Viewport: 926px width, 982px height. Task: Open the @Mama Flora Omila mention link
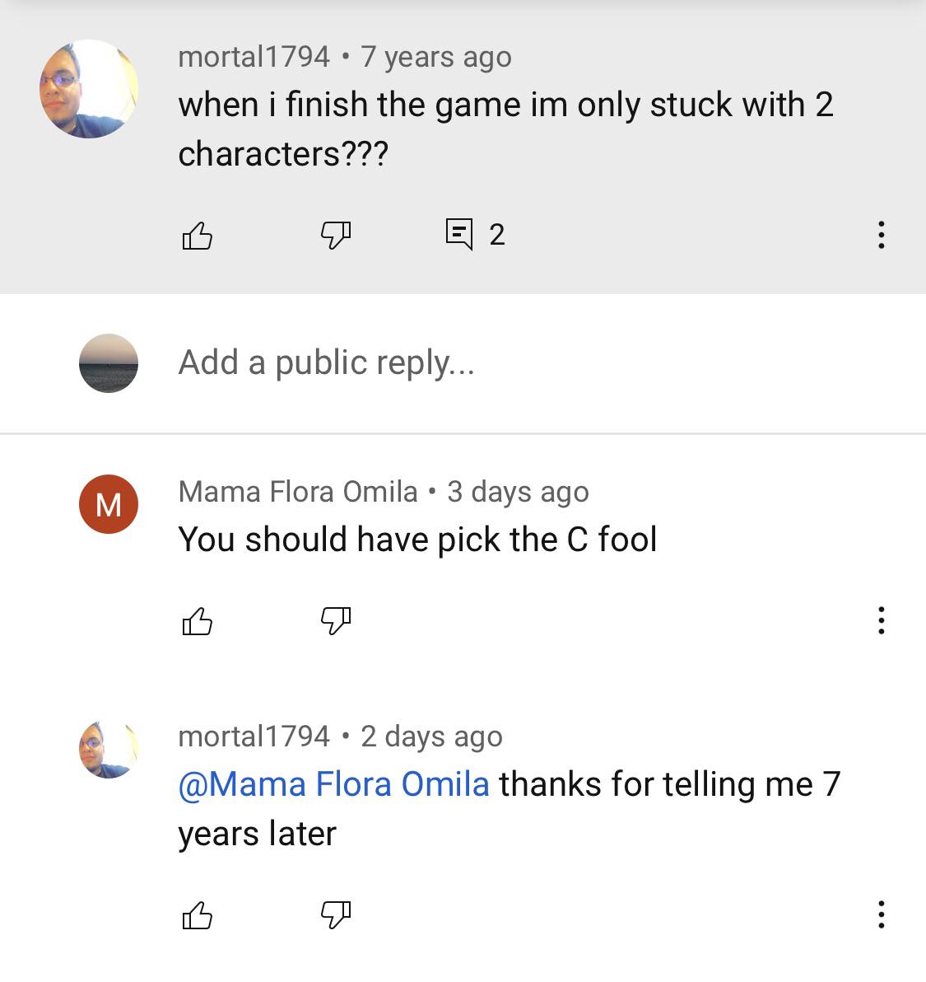pos(333,783)
